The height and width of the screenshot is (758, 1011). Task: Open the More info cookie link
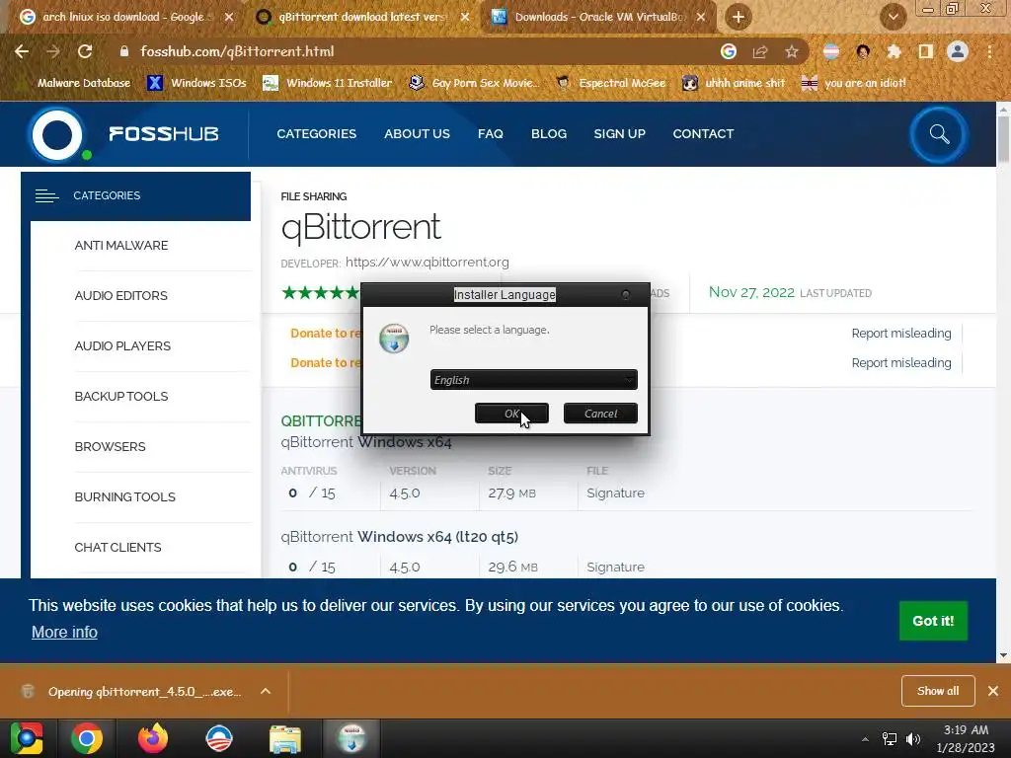coord(64,633)
